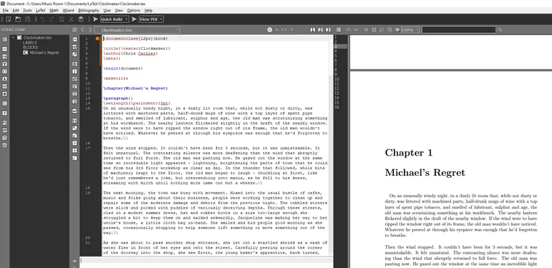Paste from clipboard using toolbar icon
This screenshot has width=552, height=268.
click(x=81, y=19)
